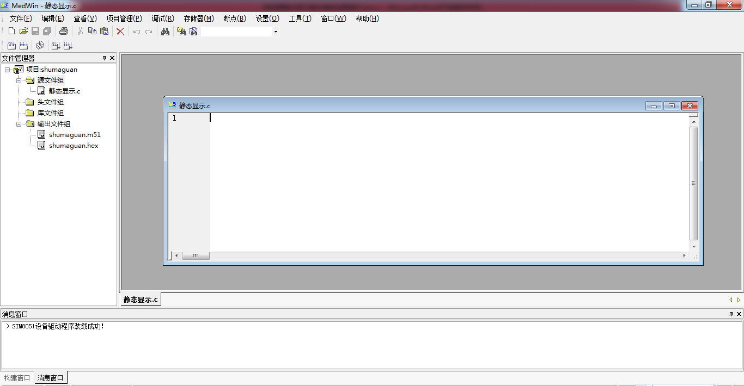The image size is (744, 386).
Task: Select the 库文件组 folder
Action: point(51,113)
